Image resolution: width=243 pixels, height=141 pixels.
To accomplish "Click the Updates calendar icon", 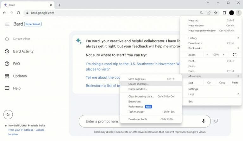I will [x=7, y=76].
